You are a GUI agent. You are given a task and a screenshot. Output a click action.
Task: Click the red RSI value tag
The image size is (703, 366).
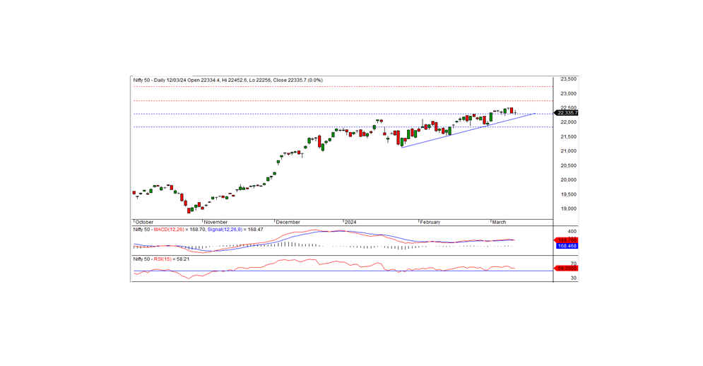pyautogui.click(x=567, y=268)
